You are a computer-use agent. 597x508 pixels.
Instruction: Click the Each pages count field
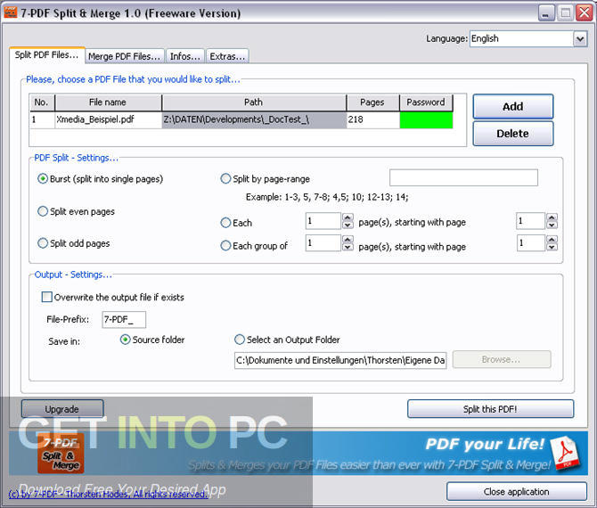tap(323, 221)
